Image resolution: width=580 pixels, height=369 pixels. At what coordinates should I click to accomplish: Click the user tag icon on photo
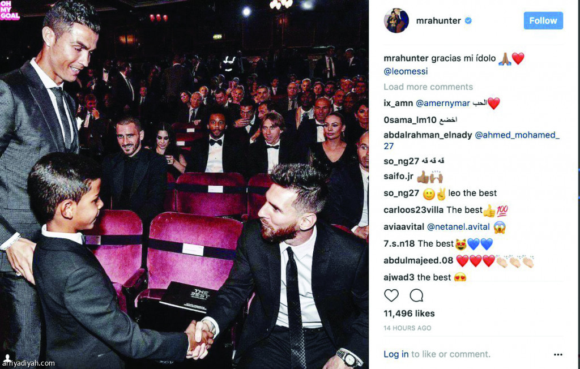point(7,358)
